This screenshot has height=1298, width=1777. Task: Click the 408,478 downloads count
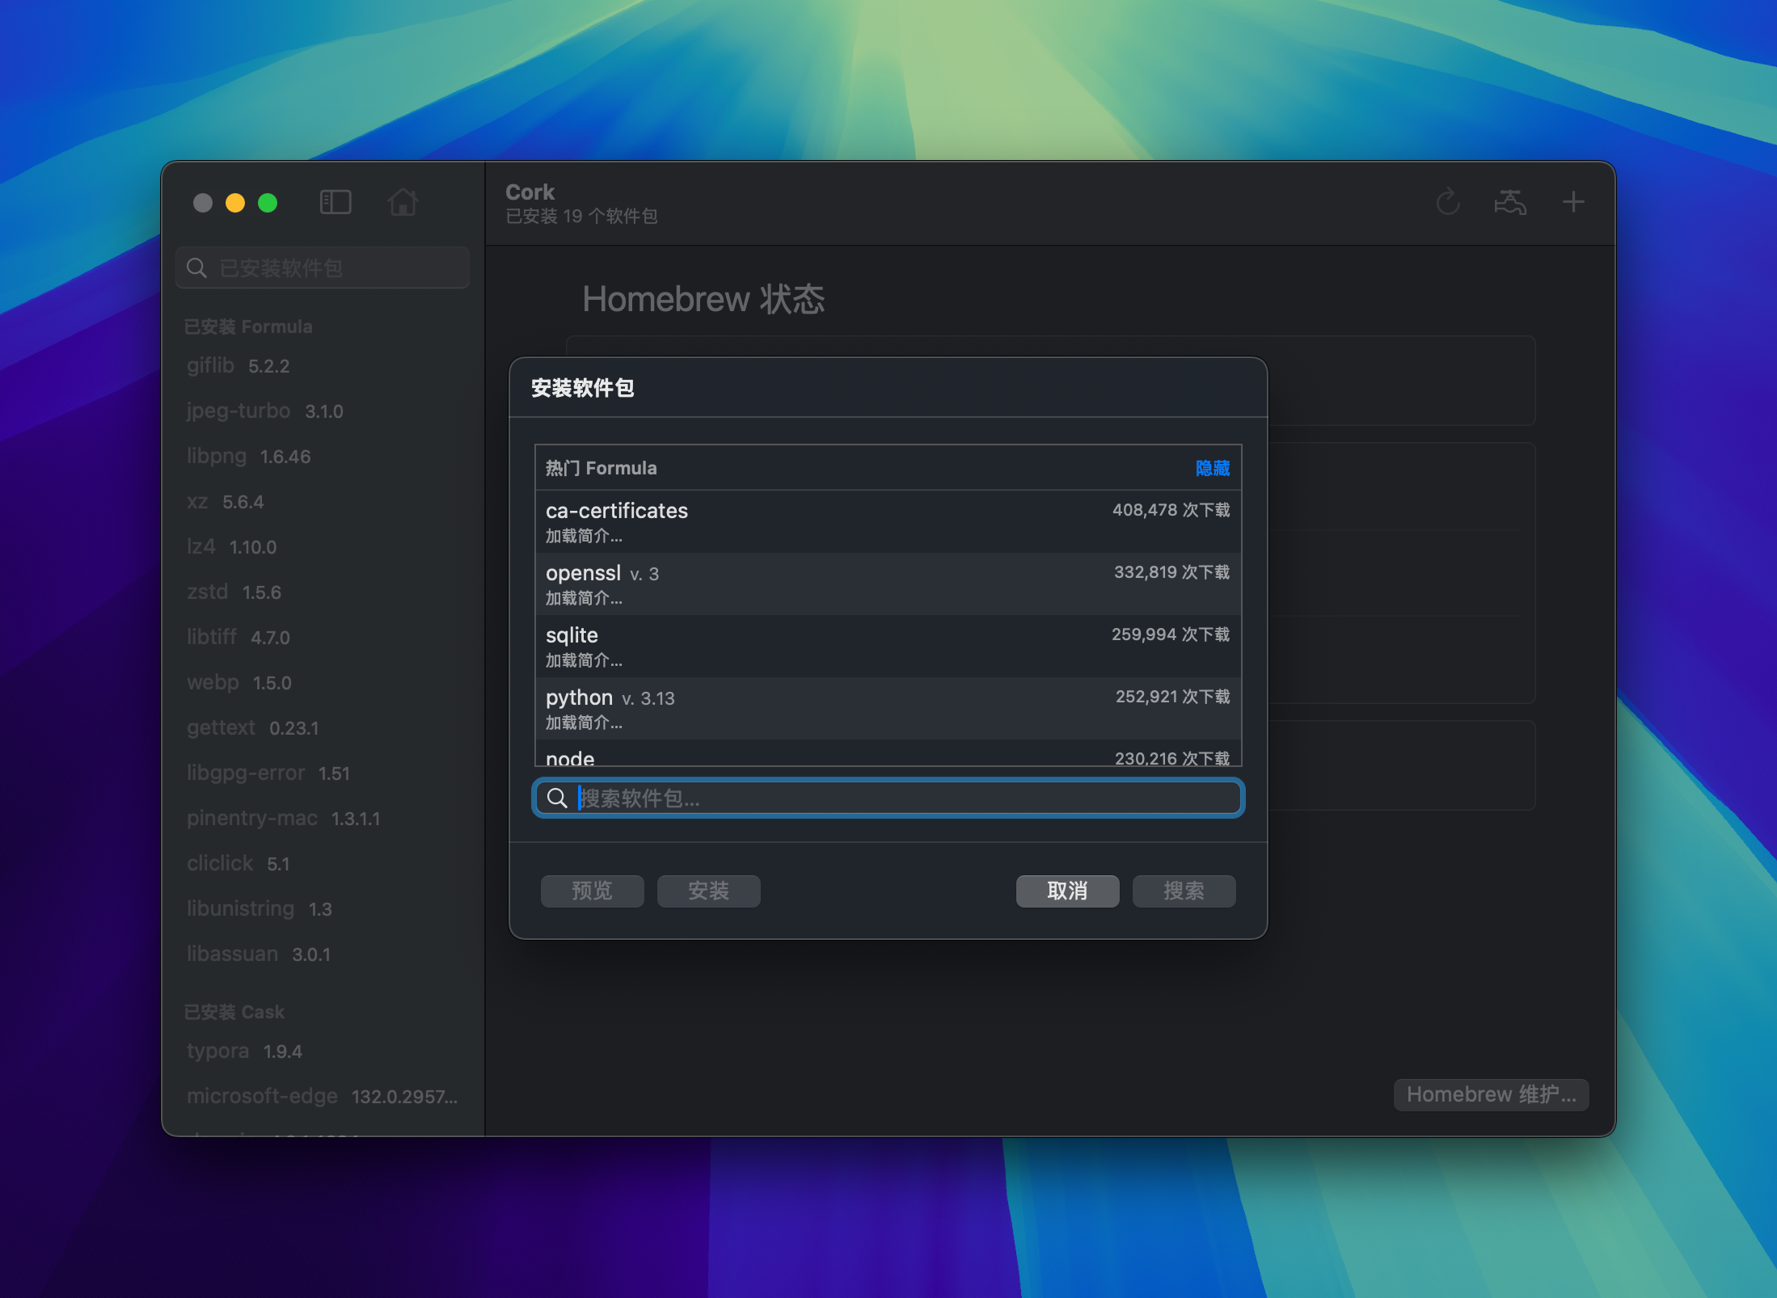[1171, 510]
